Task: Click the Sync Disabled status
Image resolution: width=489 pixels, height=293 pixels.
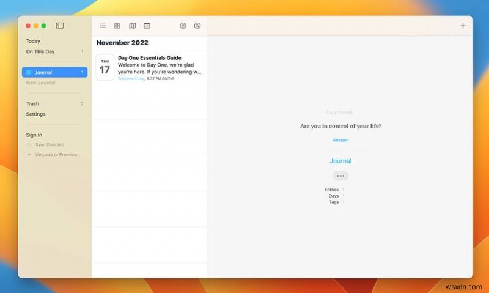Action: point(50,144)
